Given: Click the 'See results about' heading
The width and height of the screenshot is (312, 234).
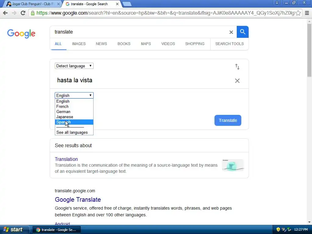Looking at the screenshot, I should pyautogui.click(x=73, y=145).
